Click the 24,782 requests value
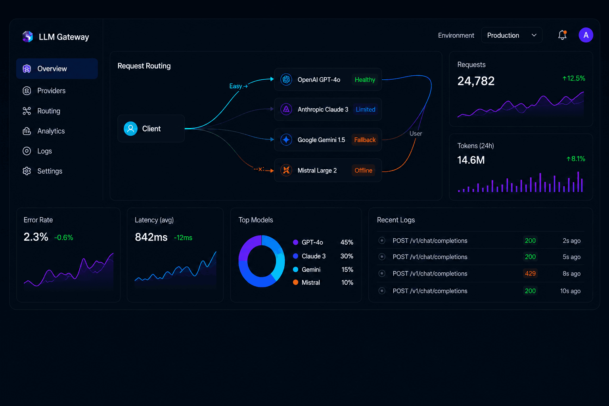609x406 pixels. pos(476,81)
